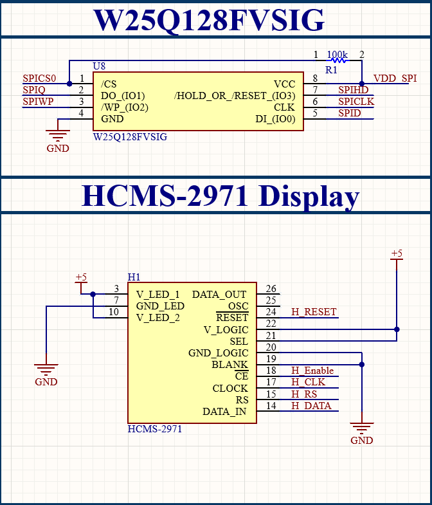Image resolution: width=432 pixels, height=505 pixels.
Task: Click the VCC pin name
Action: tap(285, 84)
